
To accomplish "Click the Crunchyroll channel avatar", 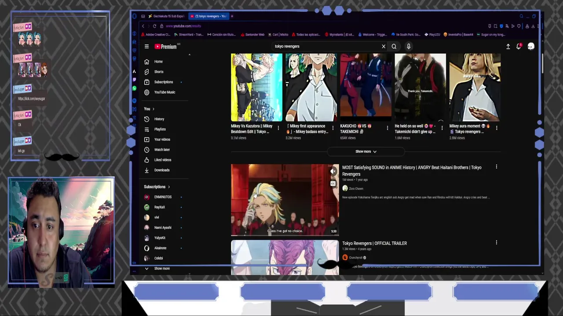I will pyautogui.click(x=345, y=258).
